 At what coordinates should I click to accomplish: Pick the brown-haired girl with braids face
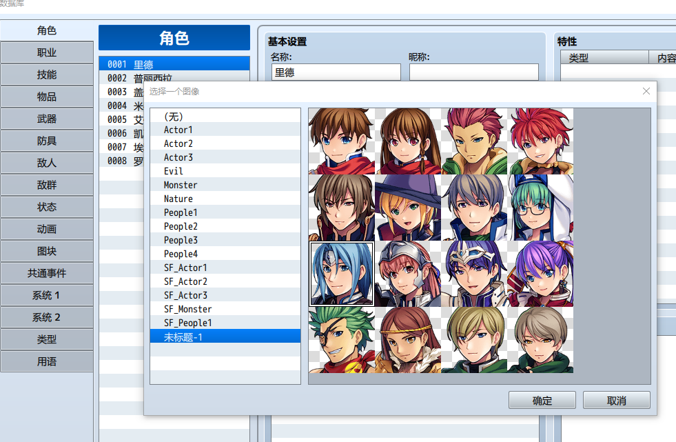[408, 141]
